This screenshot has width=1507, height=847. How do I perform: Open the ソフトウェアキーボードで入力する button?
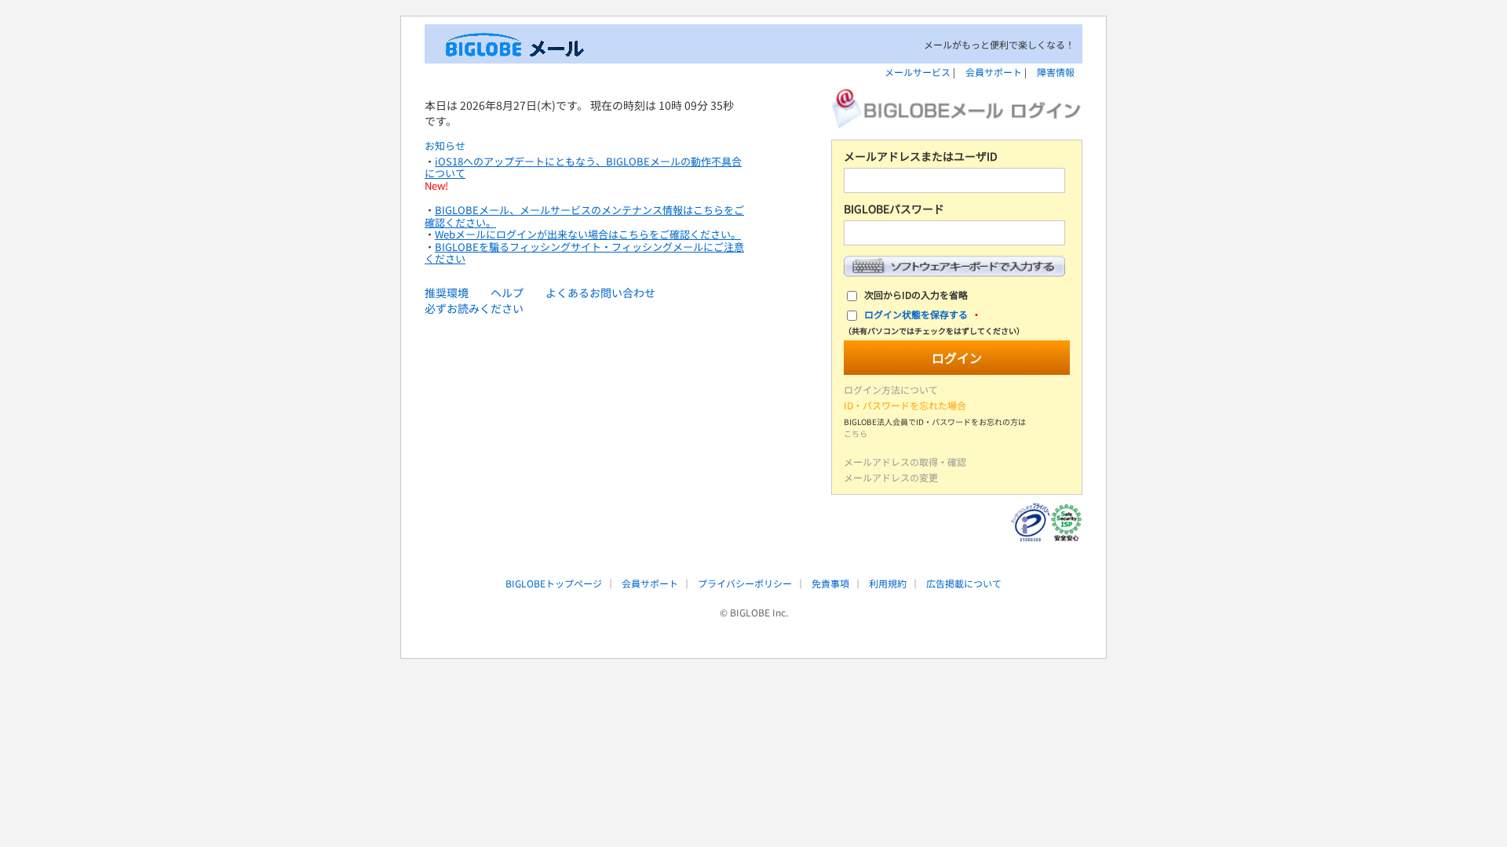pyautogui.click(x=954, y=267)
